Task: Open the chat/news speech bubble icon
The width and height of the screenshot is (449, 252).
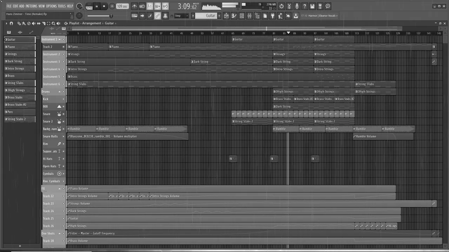Action: 328,6
